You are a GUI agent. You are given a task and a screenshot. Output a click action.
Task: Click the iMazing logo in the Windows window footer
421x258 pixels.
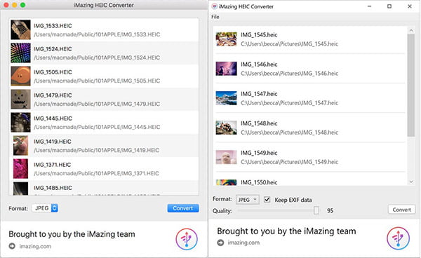click(x=398, y=238)
